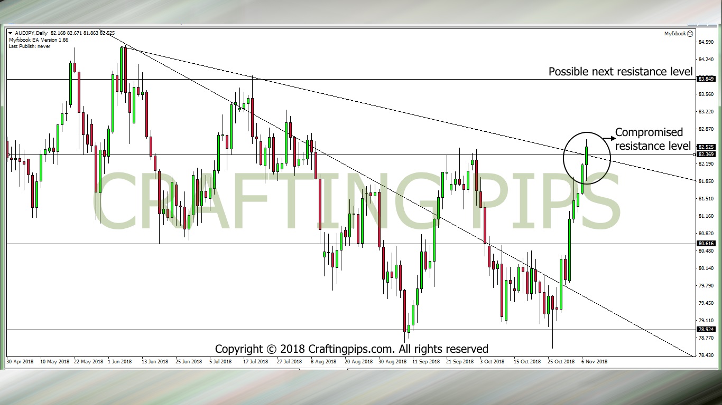Click the 11 Sep 2018 date label
This screenshot has width=722, height=405.
(426, 362)
